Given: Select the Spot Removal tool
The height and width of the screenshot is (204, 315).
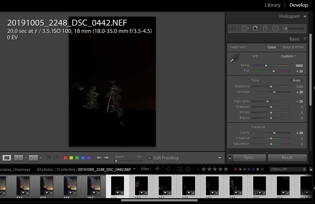Looking at the screenshot, I should coord(245,29).
